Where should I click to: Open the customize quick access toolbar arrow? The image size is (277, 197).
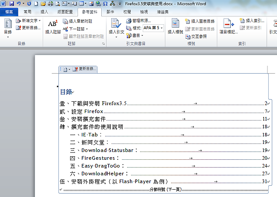[120, 4]
